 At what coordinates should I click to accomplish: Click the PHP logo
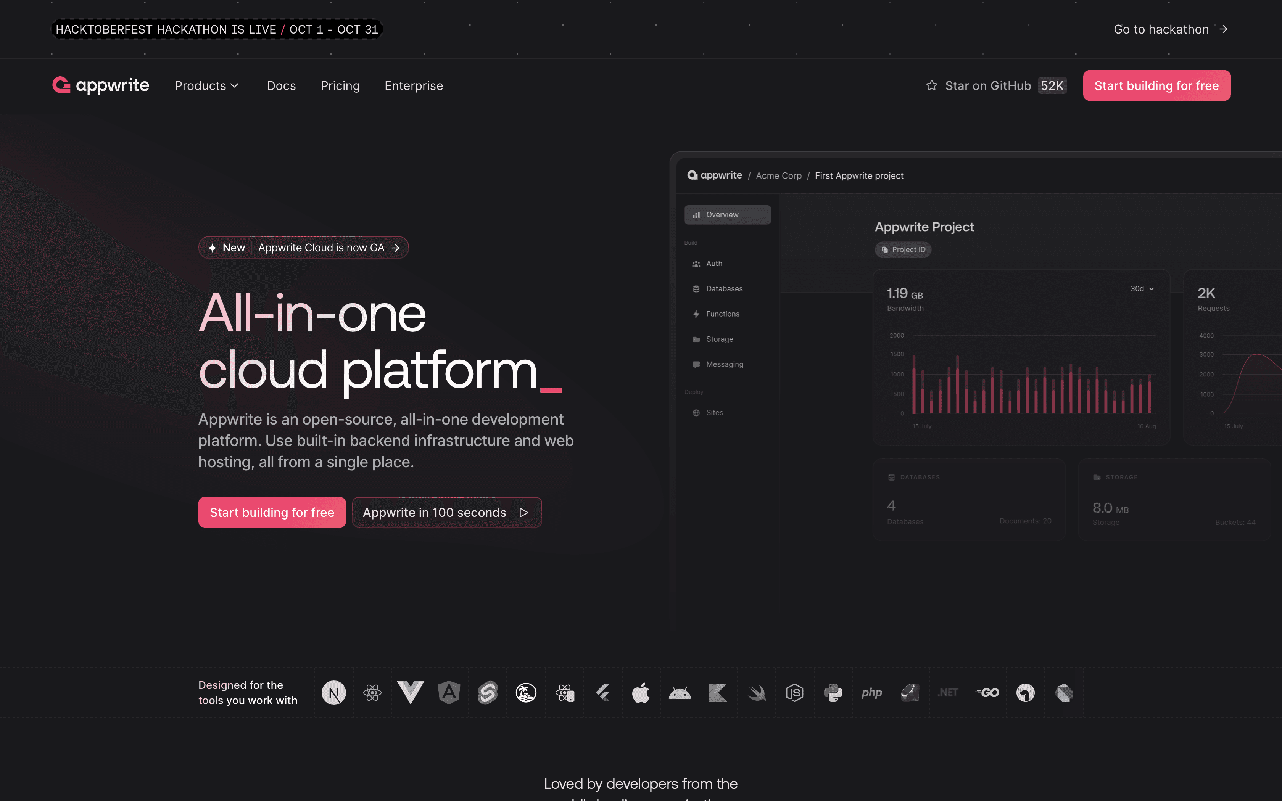[x=871, y=692]
